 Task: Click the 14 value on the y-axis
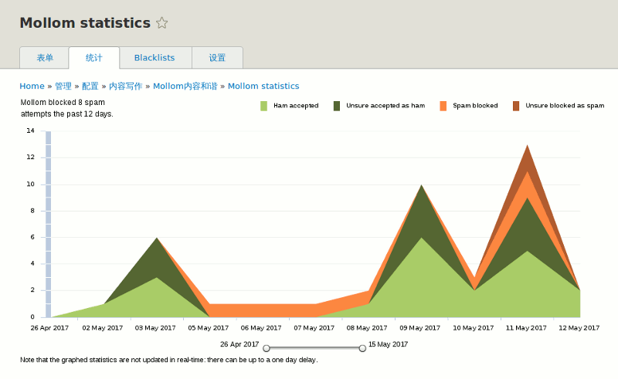pos(30,130)
